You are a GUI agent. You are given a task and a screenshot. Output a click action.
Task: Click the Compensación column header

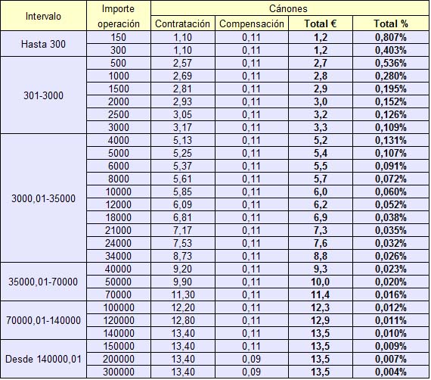252,23
